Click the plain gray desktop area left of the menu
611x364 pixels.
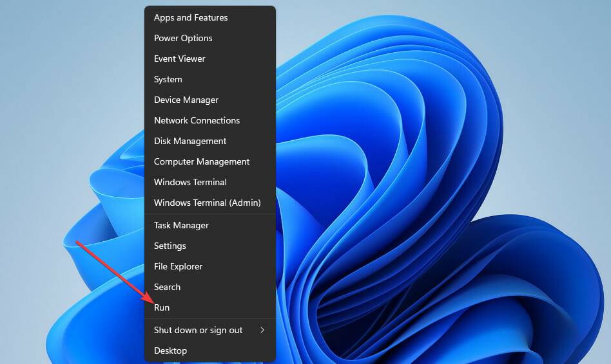[64, 96]
